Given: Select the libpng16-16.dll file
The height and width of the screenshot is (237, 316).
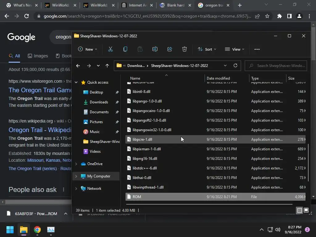Looking at the screenshot, I should coord(145,159).
